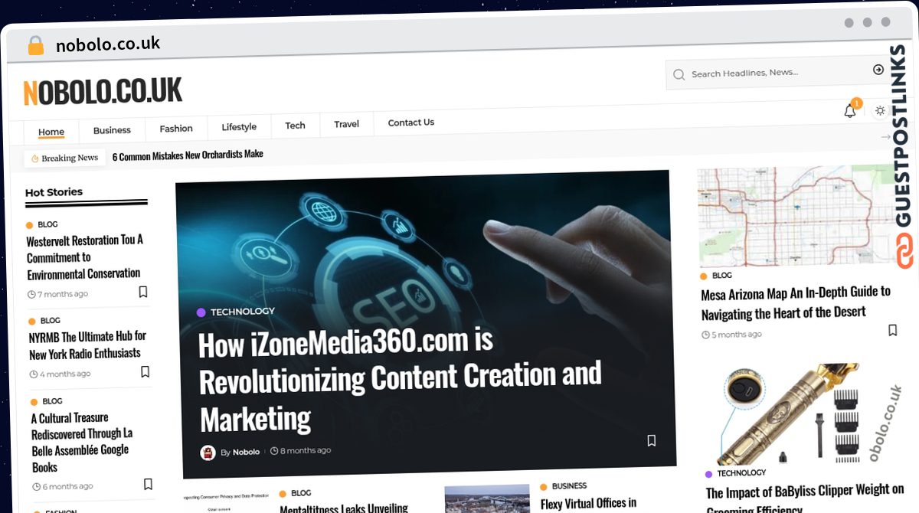Open the Tech category

[295, 126]
